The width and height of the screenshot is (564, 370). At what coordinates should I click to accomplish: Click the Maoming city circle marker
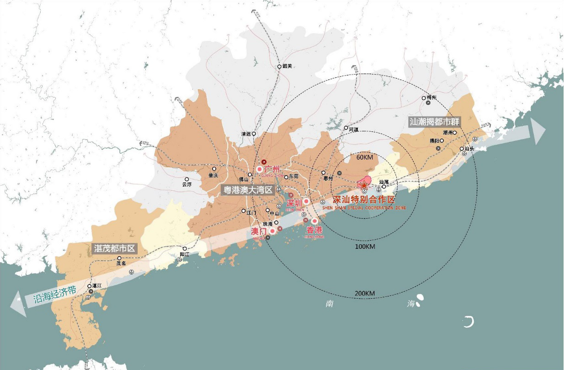120,258
